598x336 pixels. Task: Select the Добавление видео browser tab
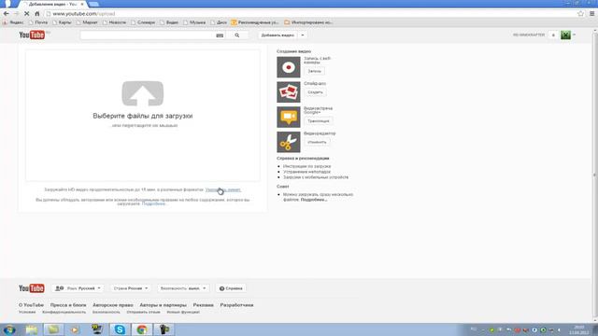53,4
